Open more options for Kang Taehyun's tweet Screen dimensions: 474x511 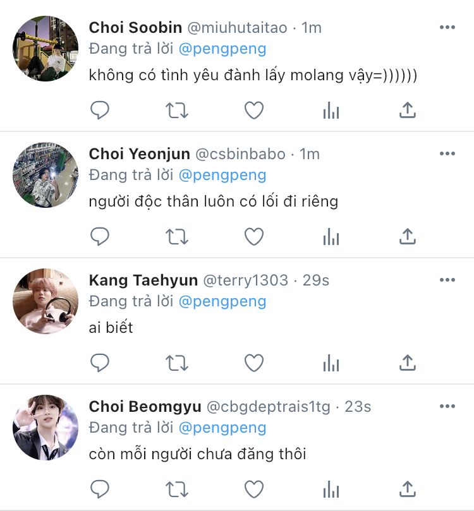pos(447,280)
